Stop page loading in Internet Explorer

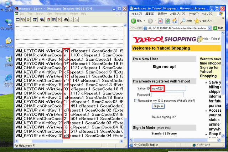click(x=160, y=21)
